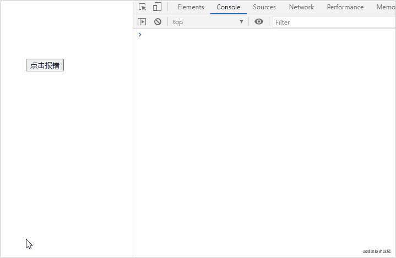This screenshot has height=258, width=396.
Task: Open the Sources tab
Action: pyautogui.click(x=264, y=7)
